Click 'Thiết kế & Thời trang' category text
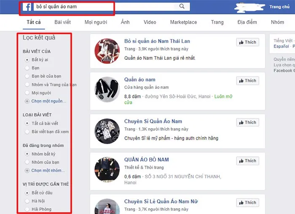The width and height of the screenshot is (295, 214). click(144, 167)
